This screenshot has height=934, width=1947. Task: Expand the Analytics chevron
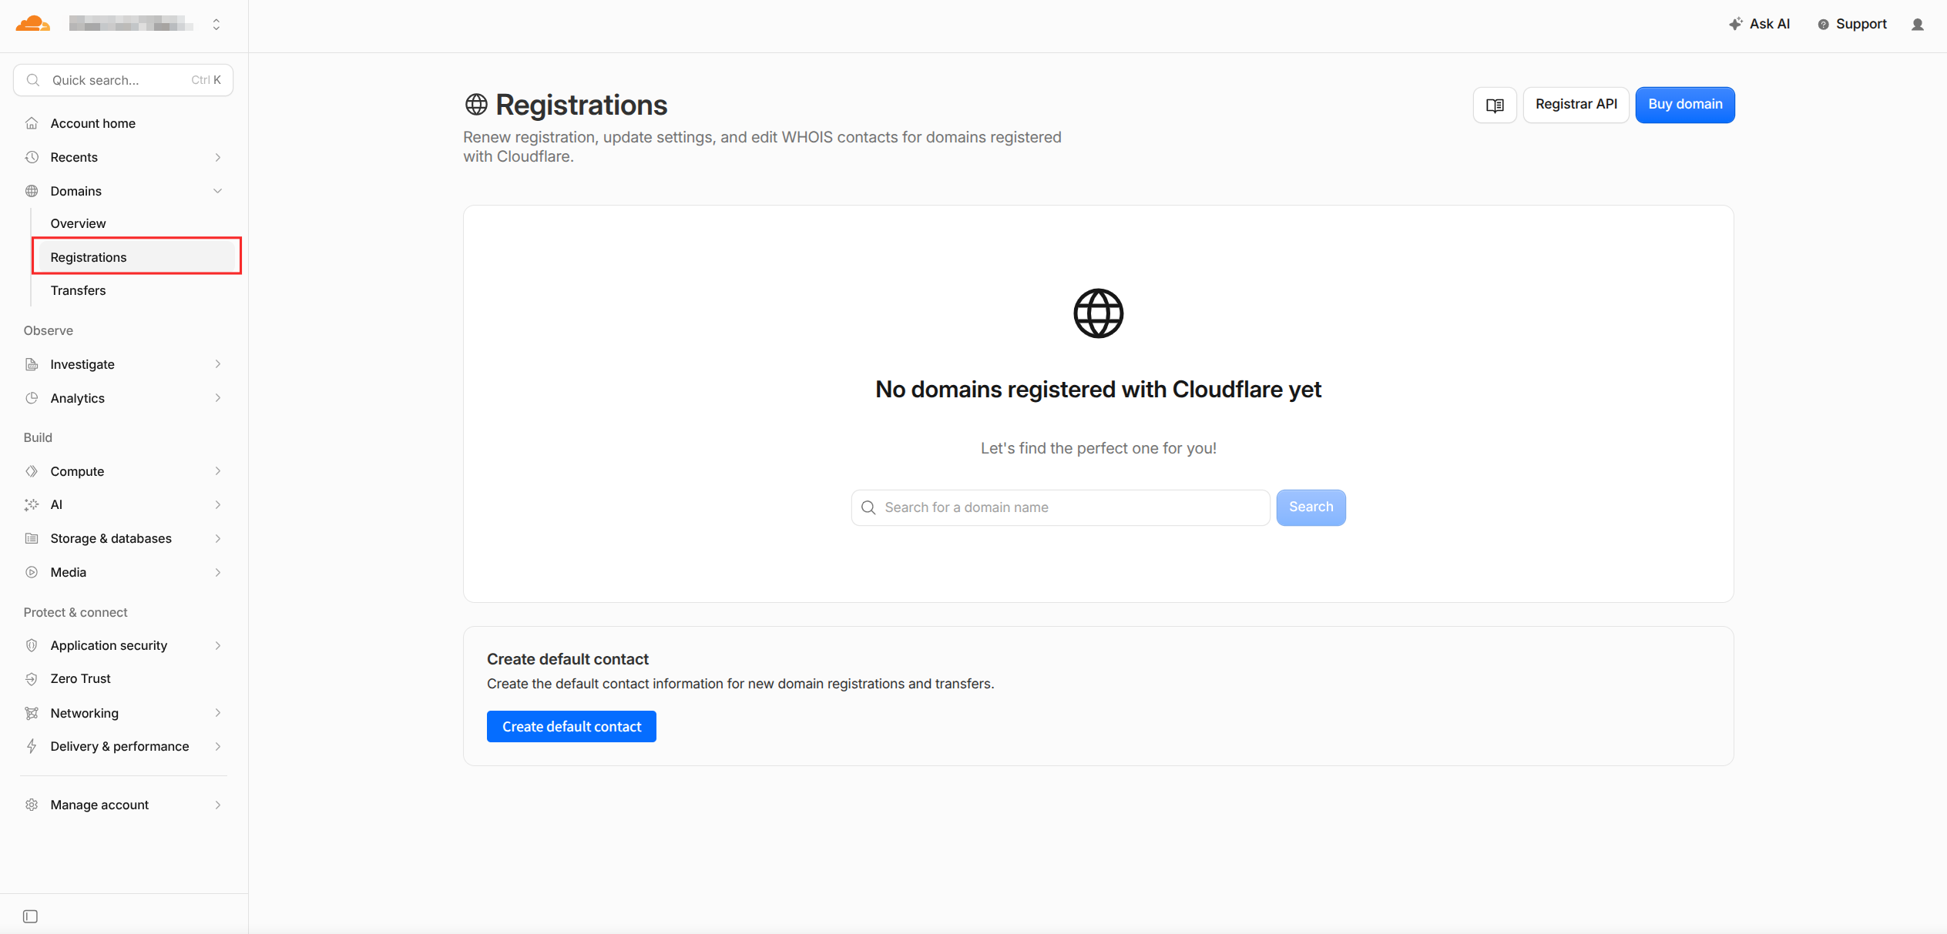218,398
